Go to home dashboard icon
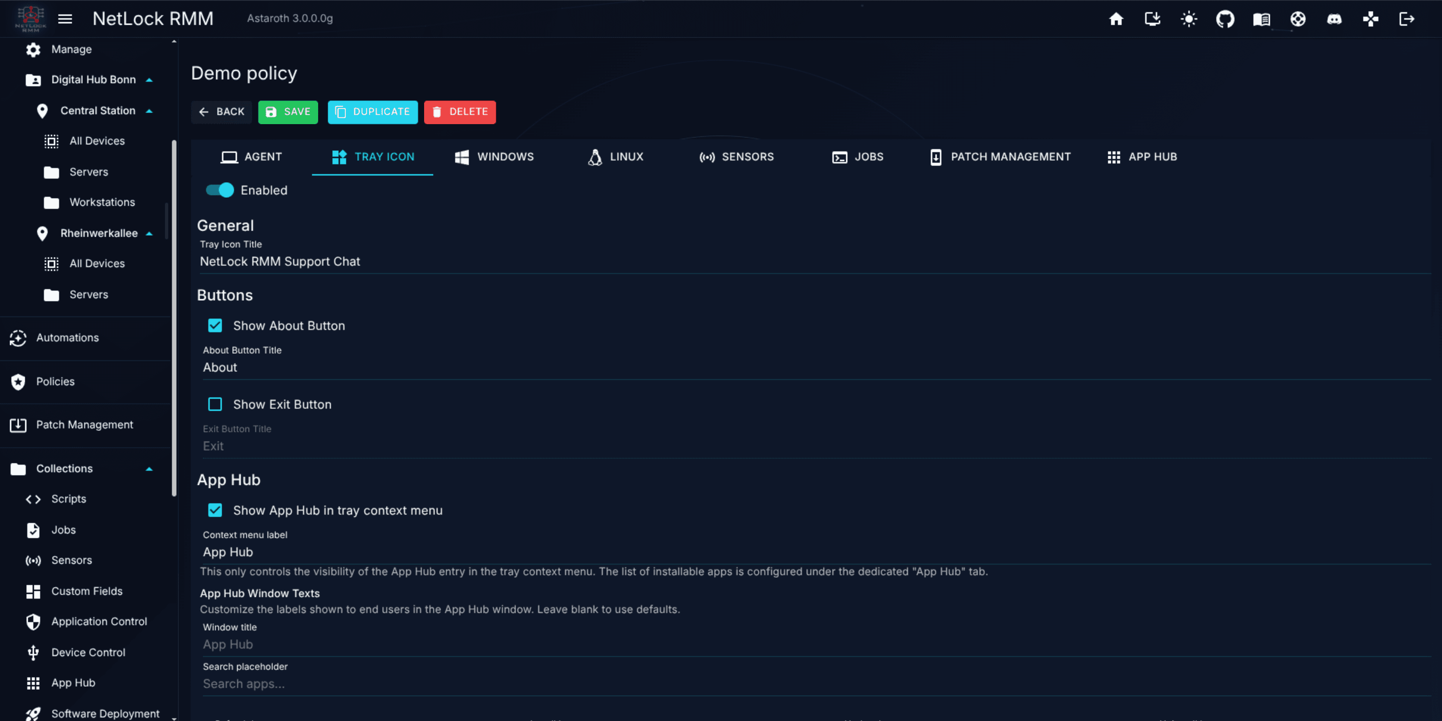1442x721 pixels. point(1116,19)
